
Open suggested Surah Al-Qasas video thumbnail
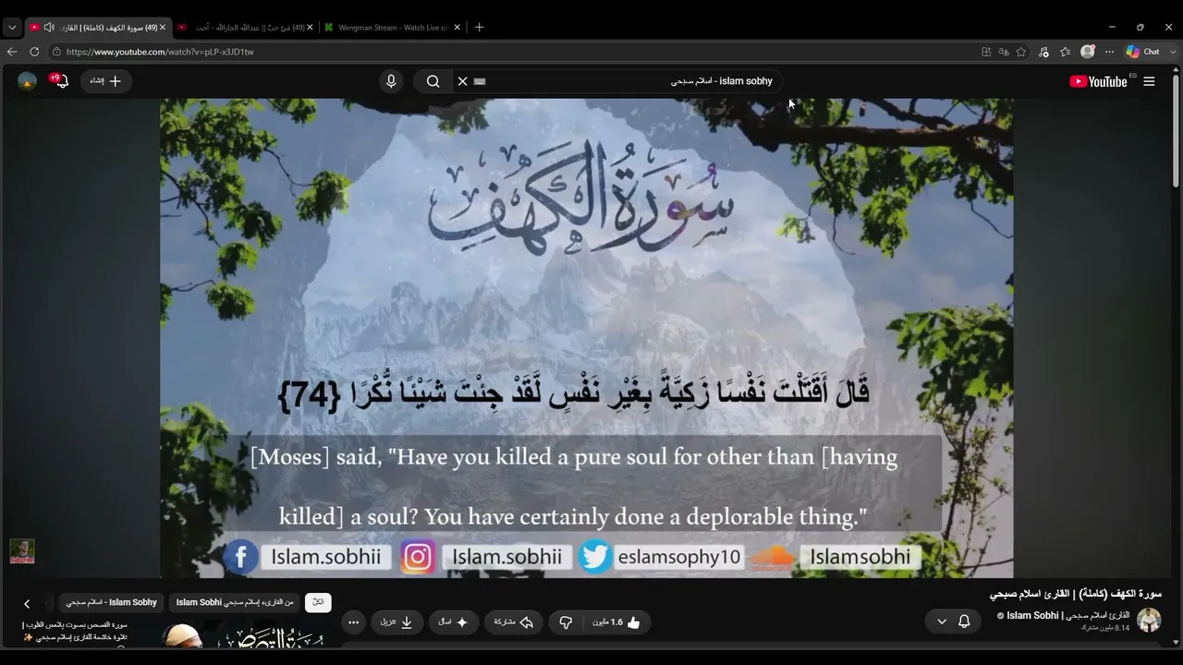click(x=242, y=635)
